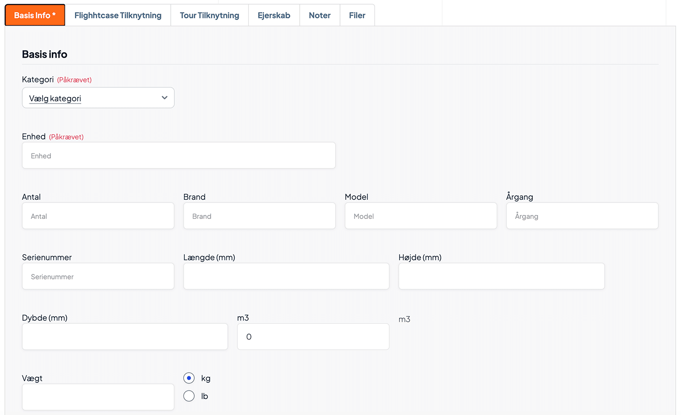Open the Filer tab
This screenshot has width=681, height=415.
pyautogui.click(x=357, y=15)
